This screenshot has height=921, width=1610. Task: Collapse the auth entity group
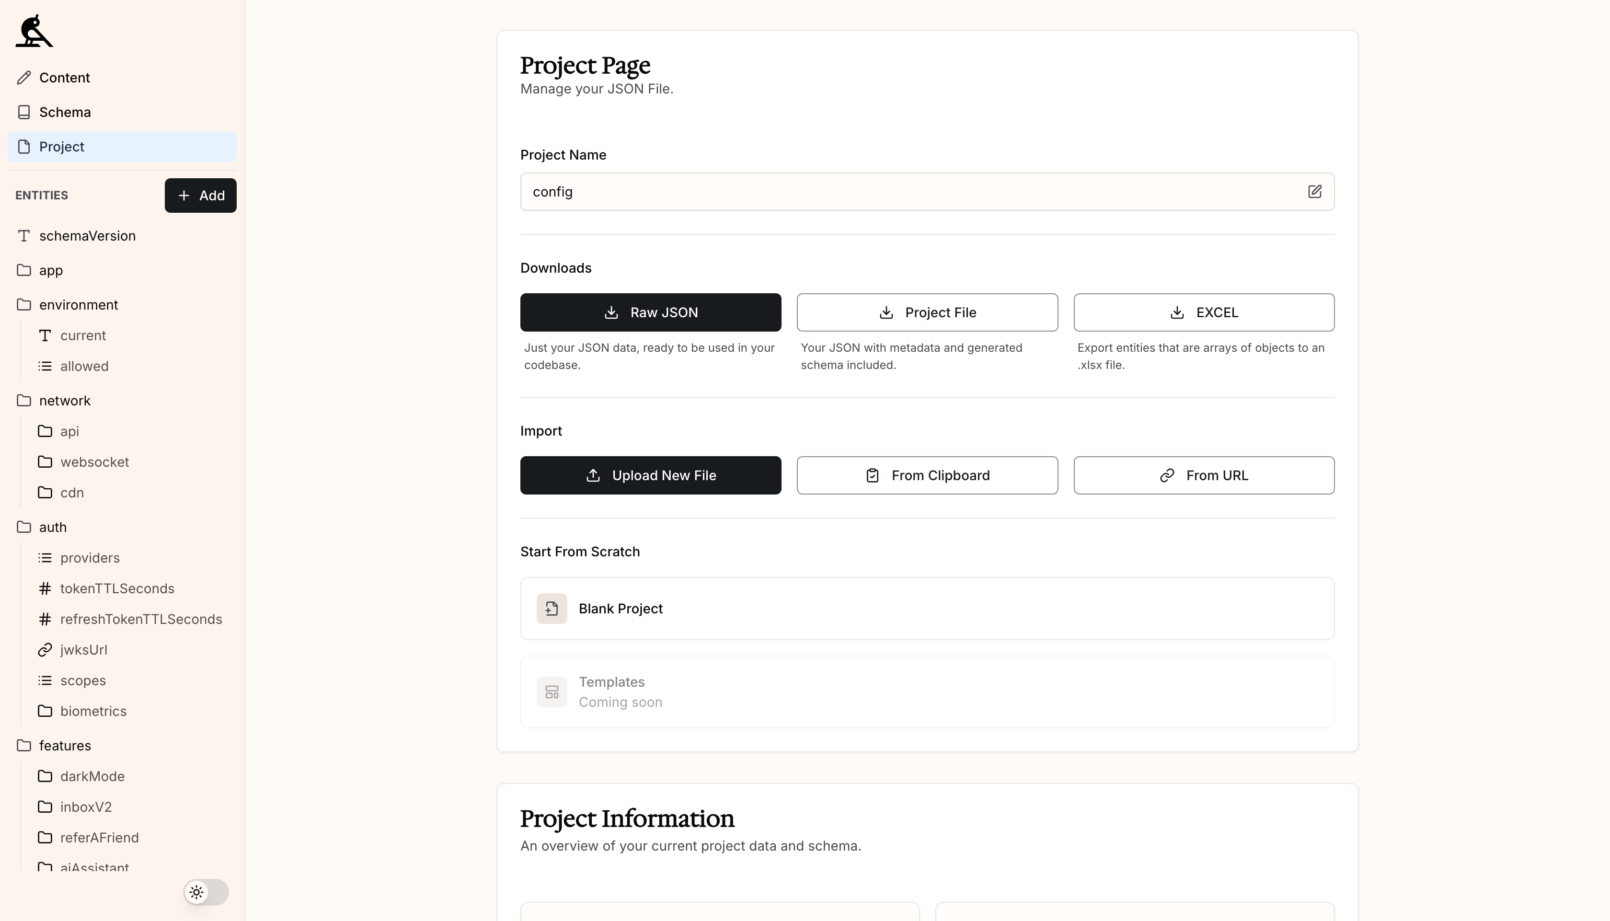53,527
